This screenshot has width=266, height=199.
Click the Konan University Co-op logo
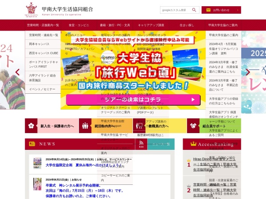tap(59, 10)
